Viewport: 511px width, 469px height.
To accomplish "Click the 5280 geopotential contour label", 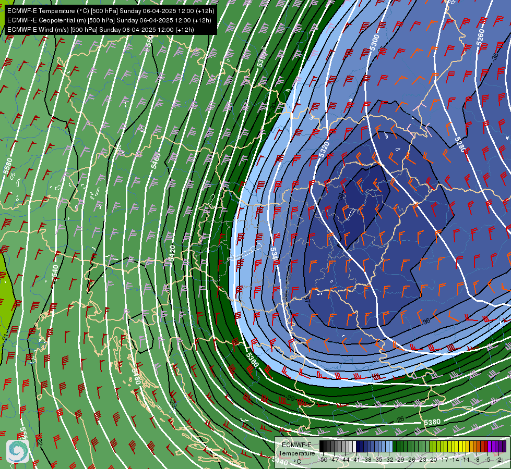I will pos(460,144).
